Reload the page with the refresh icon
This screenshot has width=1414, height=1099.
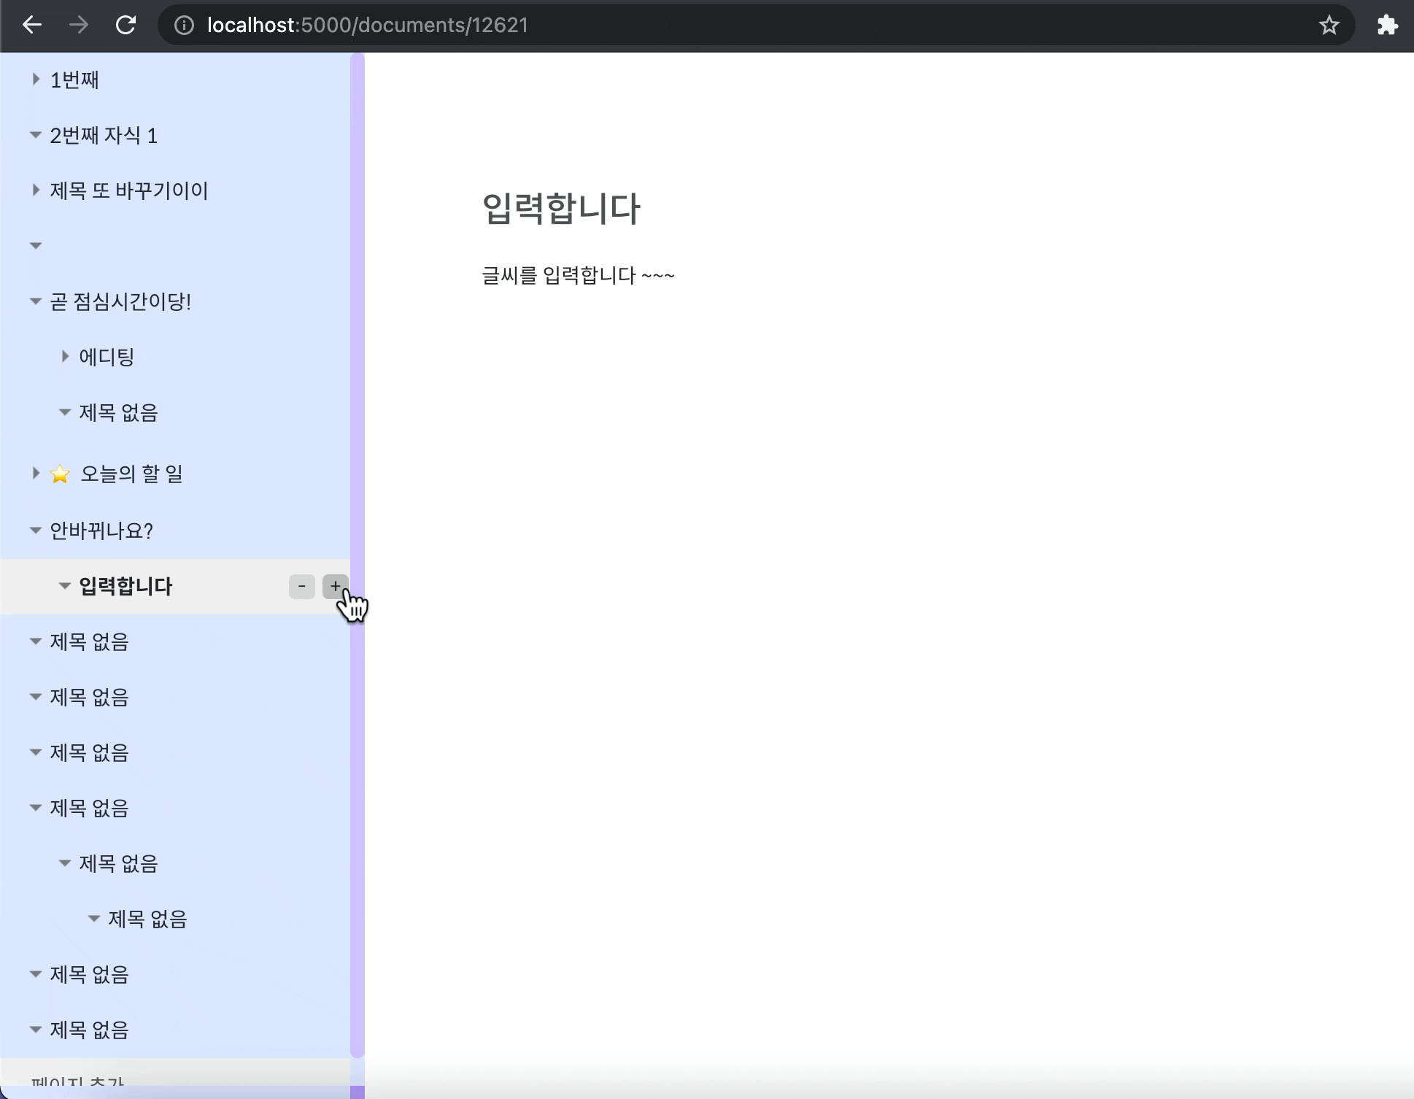coord(126,26)
